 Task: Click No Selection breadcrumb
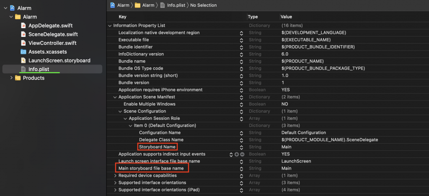click(203, 5)
